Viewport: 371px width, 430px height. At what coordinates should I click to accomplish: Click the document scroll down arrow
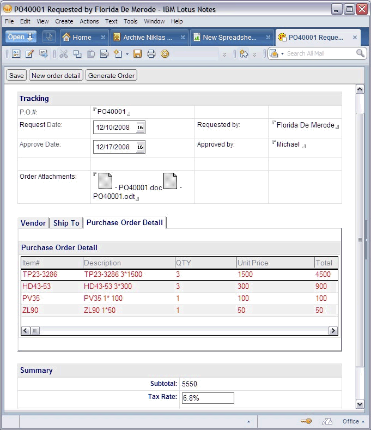tap(360, 404)
